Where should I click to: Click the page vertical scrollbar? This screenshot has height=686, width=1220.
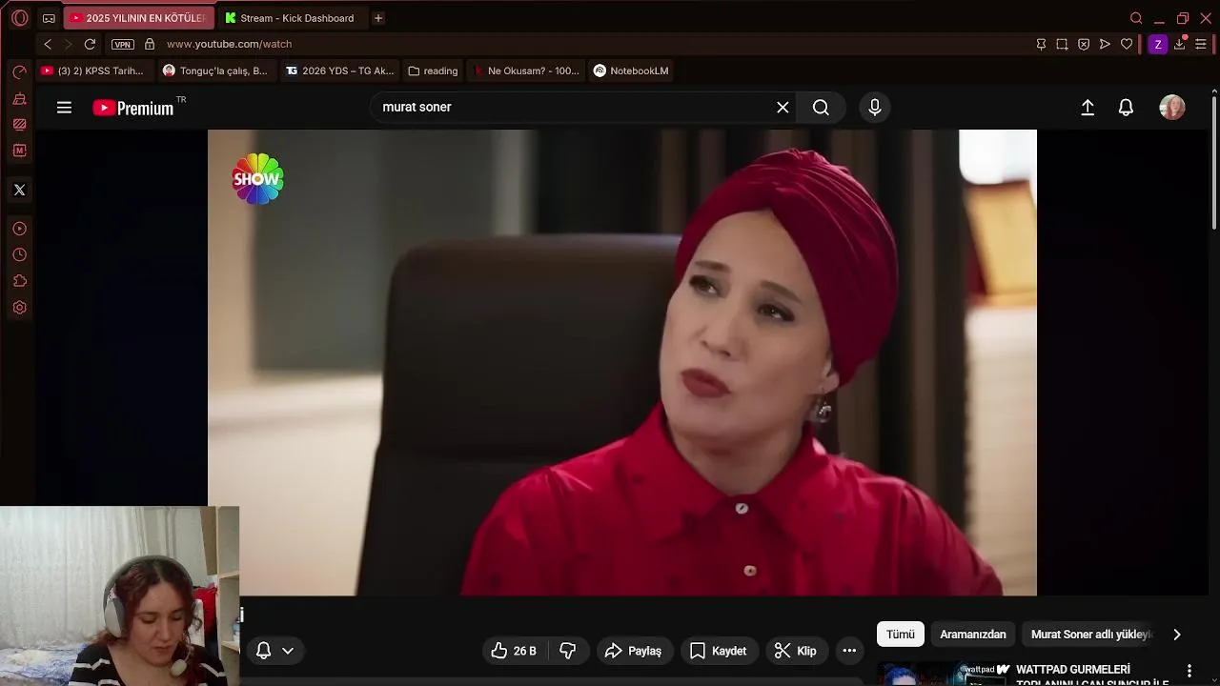click(1214, 162)
